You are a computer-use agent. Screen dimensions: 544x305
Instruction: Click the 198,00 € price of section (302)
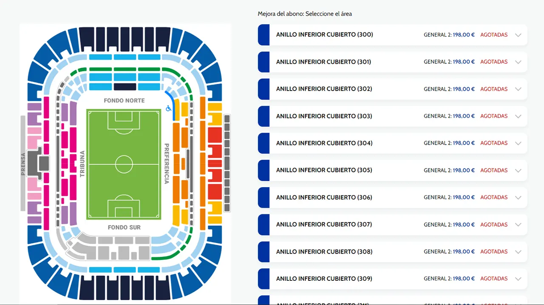tap(464, 89)
